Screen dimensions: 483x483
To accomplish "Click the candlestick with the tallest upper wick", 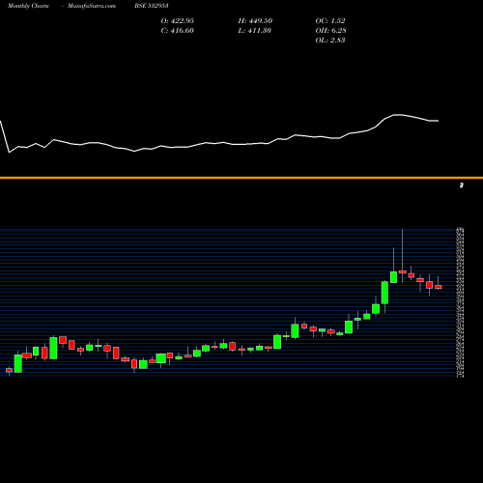I will coord(403,271).
